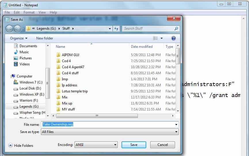This screenshot has height=156, width=249.
Task: Select the Documents library icon
Action: tap(16, 46)
